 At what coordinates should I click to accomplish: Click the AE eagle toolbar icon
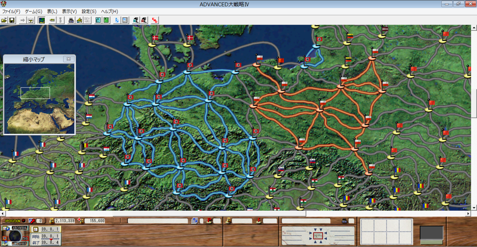(x=144, y=20)
